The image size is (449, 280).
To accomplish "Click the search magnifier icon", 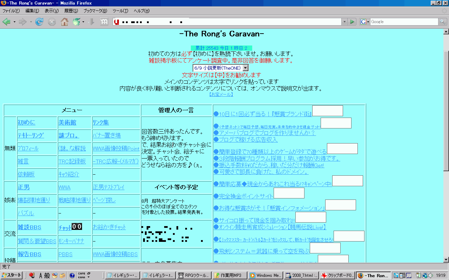I will tap(443, 22).
